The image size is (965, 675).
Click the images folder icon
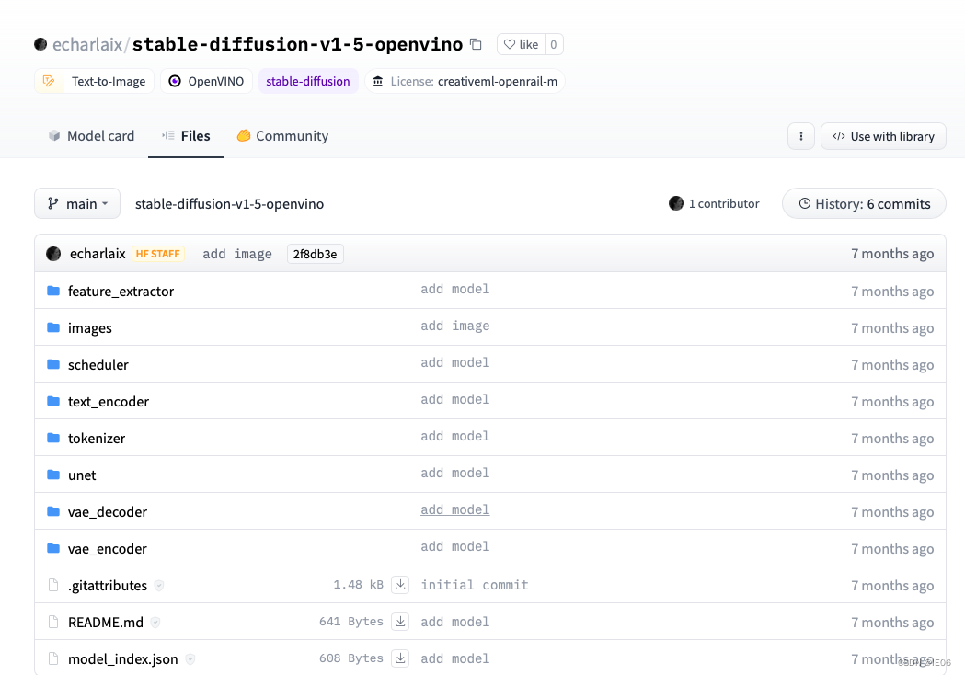(53, 327)
